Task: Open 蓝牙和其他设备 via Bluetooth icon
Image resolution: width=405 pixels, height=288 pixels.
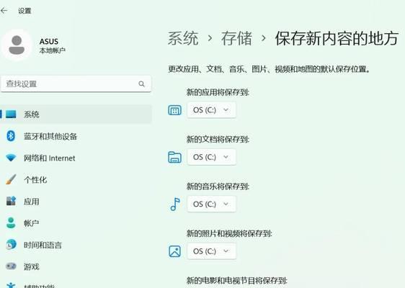Action: click(x=11, y=136)
